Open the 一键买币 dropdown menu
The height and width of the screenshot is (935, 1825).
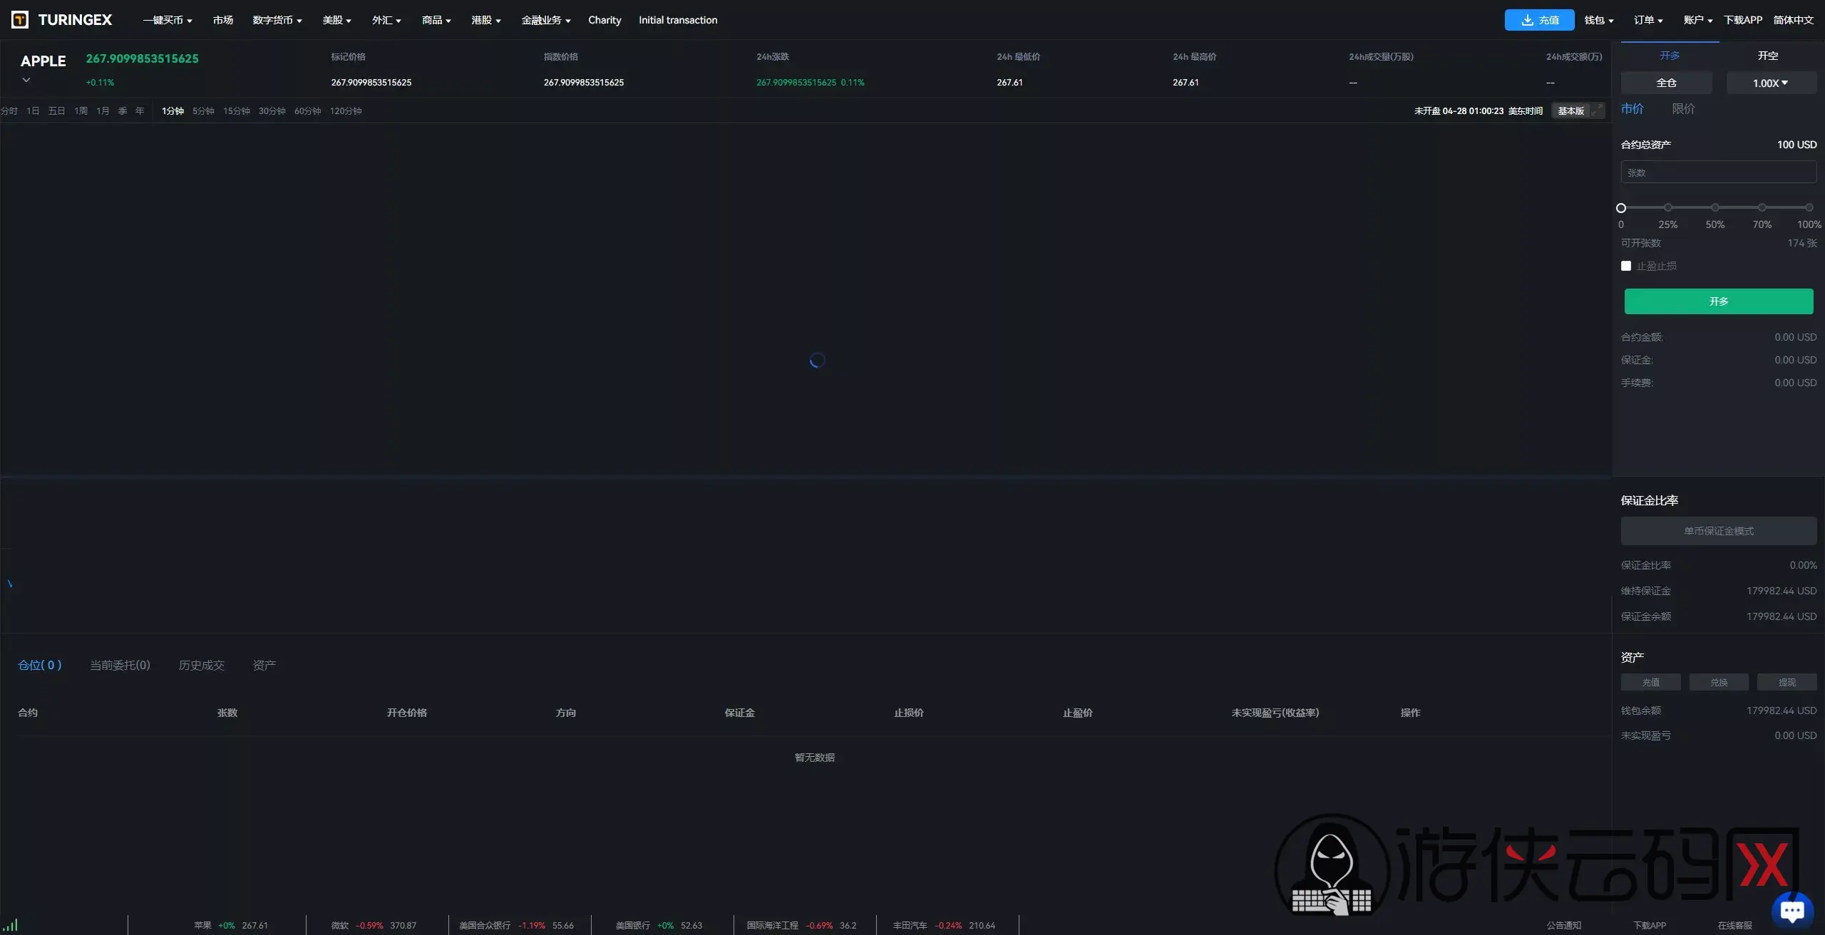click(168, 20)
